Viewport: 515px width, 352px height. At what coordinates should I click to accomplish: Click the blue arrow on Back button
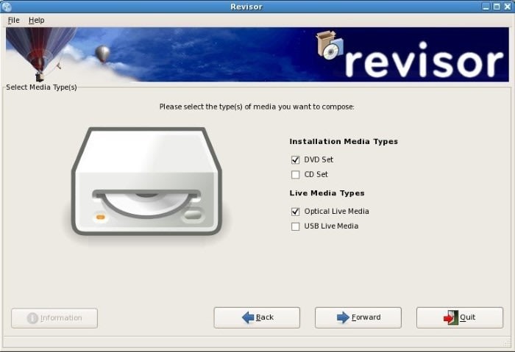tap(248, 317)
